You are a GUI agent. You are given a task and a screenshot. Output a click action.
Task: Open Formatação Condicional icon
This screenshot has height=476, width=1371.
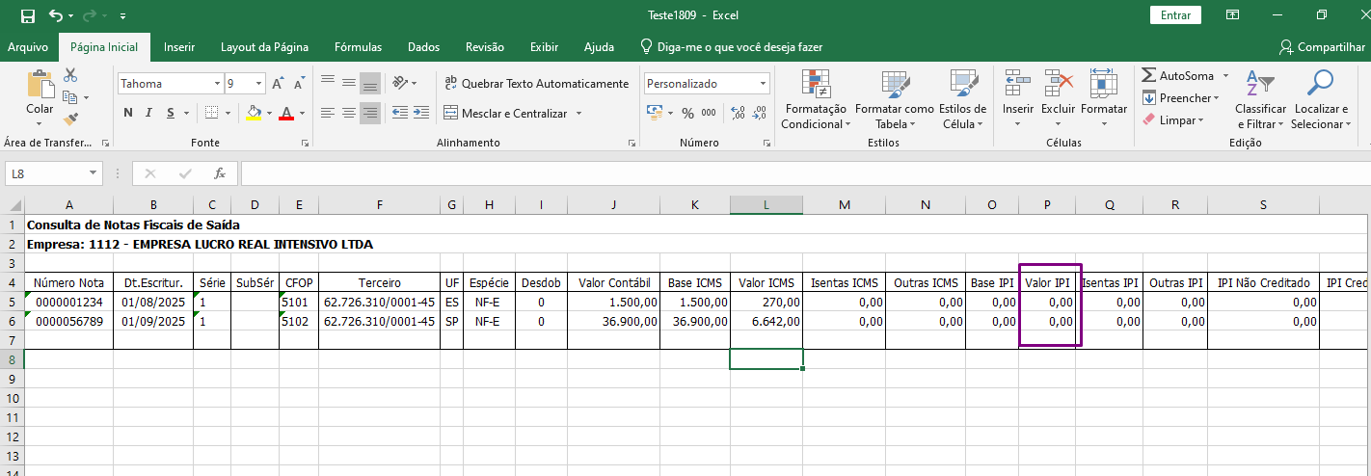pos(816,84)
